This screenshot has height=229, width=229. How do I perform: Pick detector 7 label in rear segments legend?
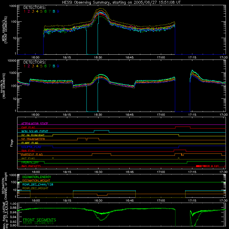click(x=50, y=66)
